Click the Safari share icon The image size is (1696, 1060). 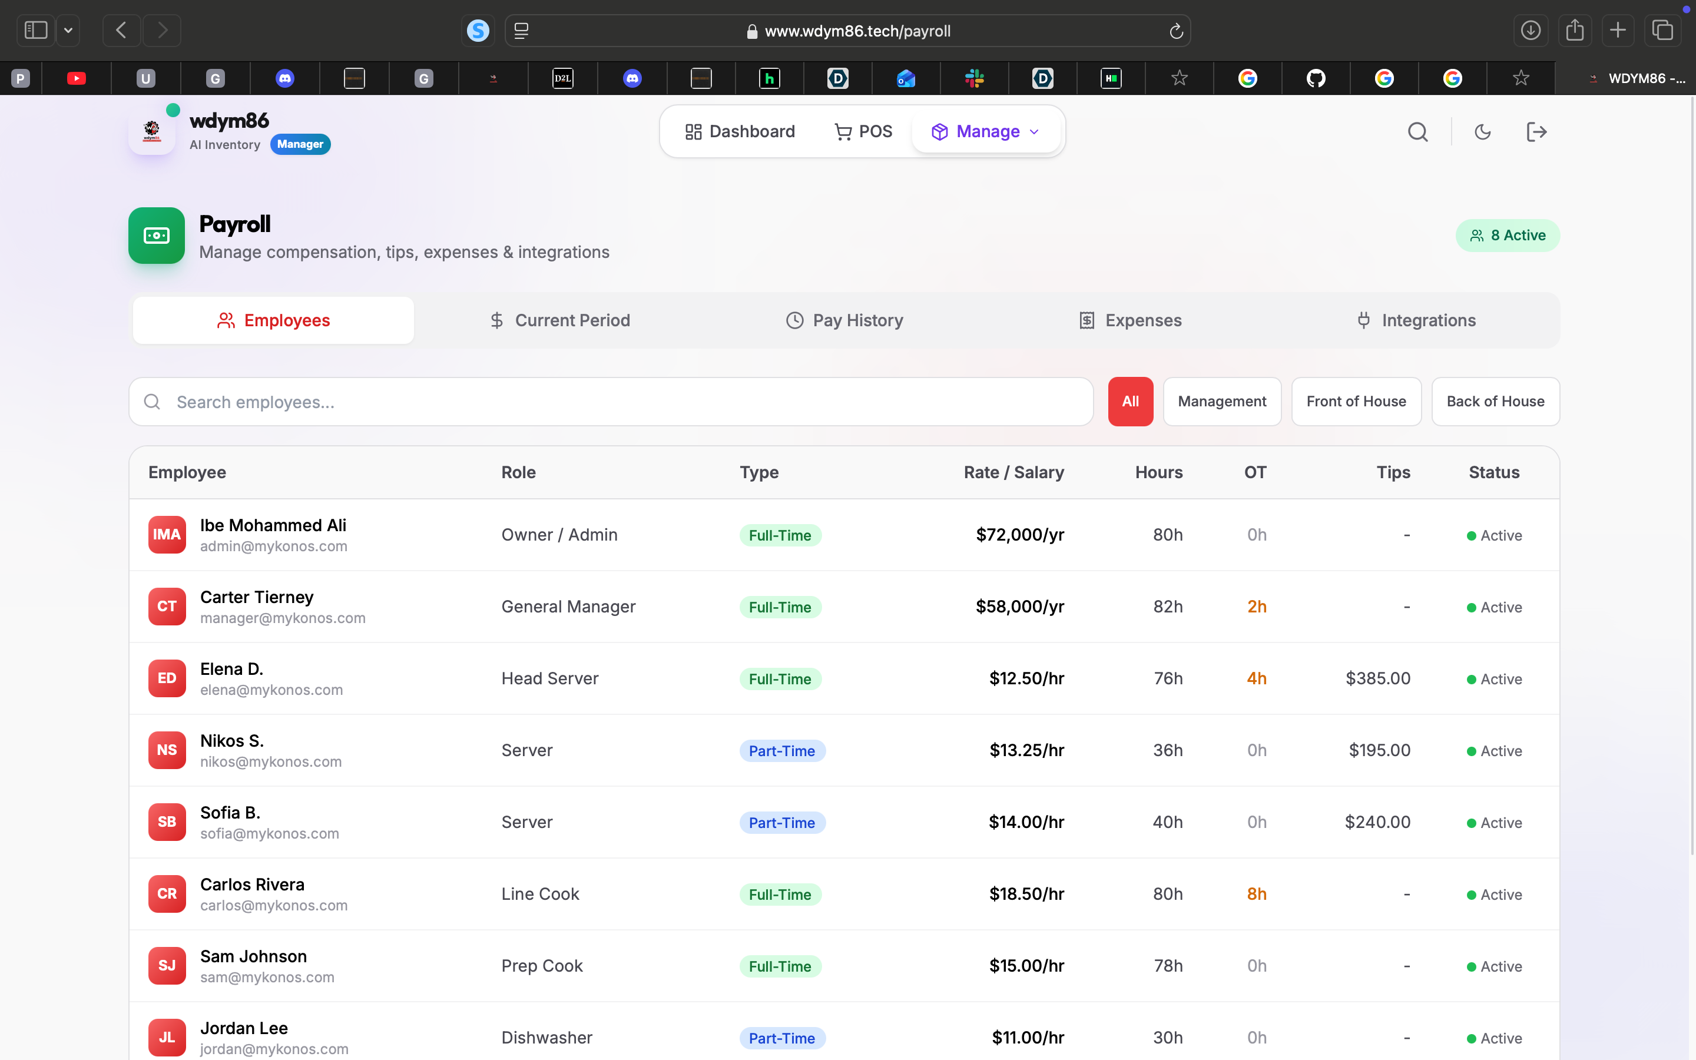1575,30
